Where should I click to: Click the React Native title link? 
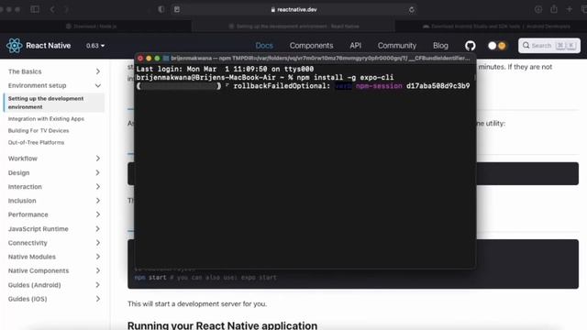pos(49,46)
